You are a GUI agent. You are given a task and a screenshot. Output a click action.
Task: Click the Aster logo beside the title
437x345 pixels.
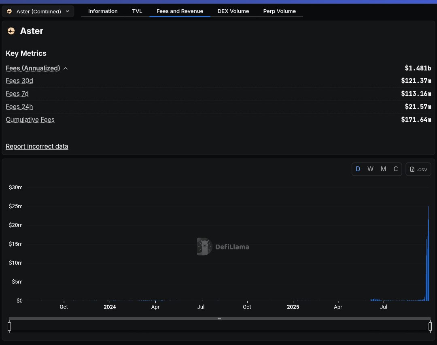(11, 31)
